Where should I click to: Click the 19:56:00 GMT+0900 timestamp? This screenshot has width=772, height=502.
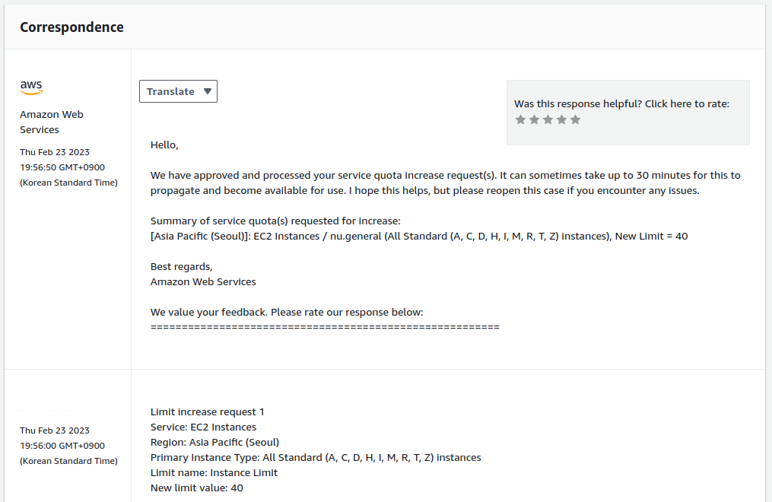coord(62,446)
